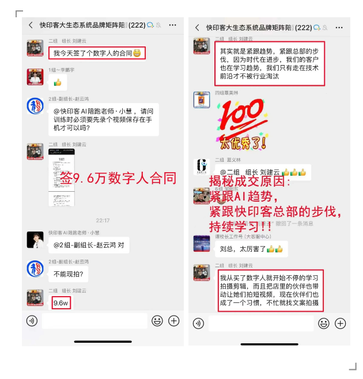Open emoji picker in left chat

pos(157,321)
